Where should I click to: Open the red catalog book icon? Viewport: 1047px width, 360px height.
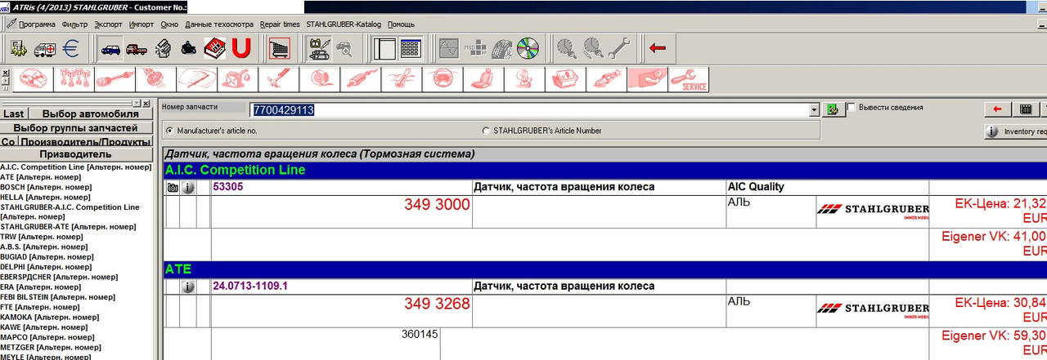click(x=214, y=49)
